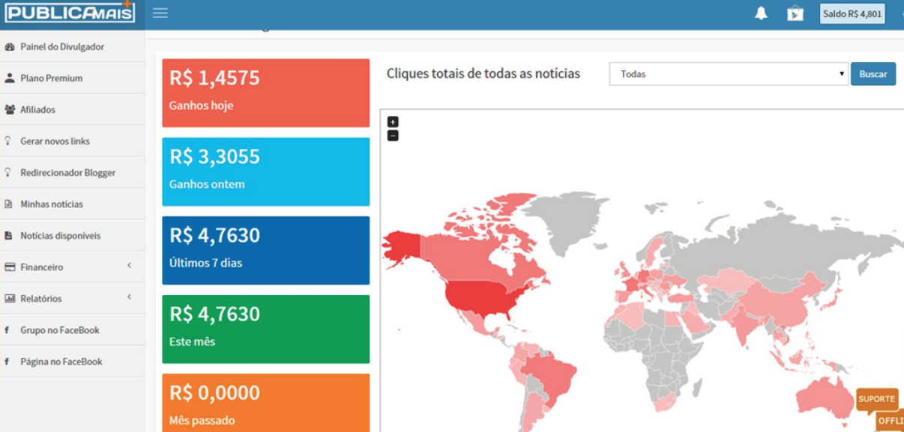The image size is (904, 432).
Task: Click the Últimos 7 dias card
Action: pyautogui.click(x=265, y=250)
